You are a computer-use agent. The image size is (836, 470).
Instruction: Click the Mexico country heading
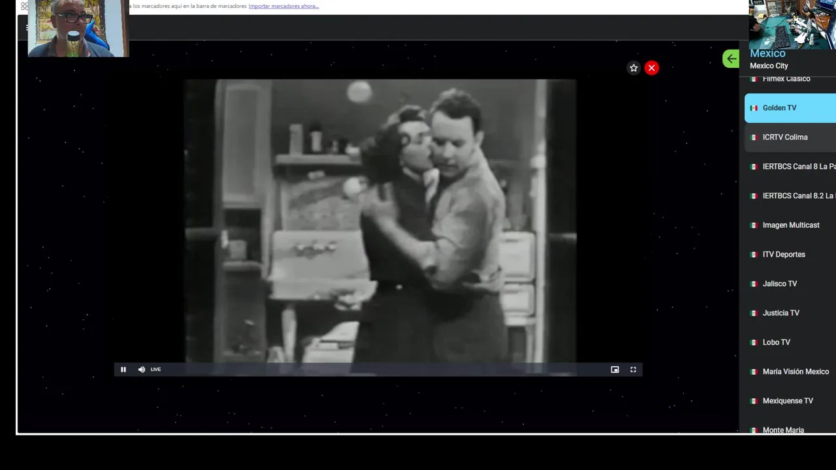point(767,54)
